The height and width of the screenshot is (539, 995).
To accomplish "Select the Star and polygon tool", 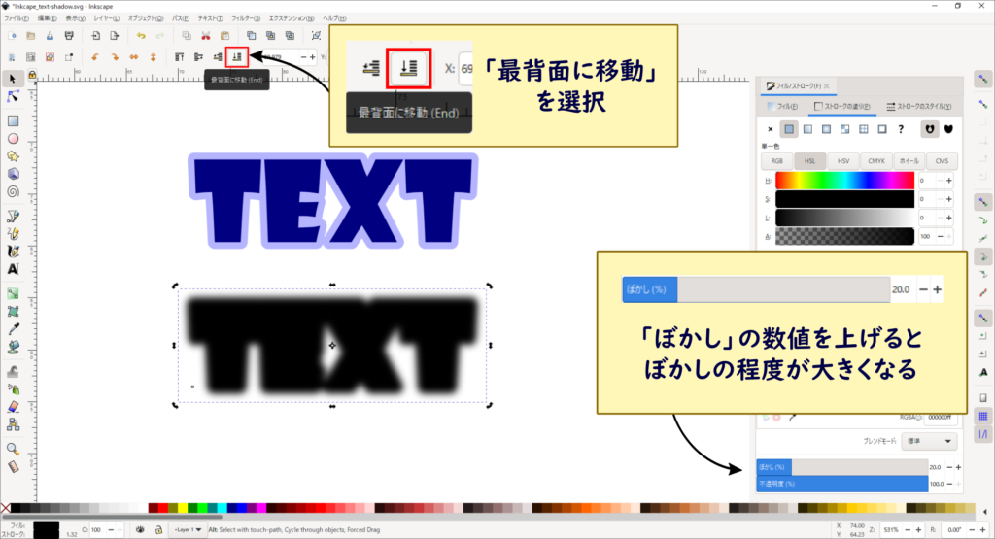I will pos(13,156).
